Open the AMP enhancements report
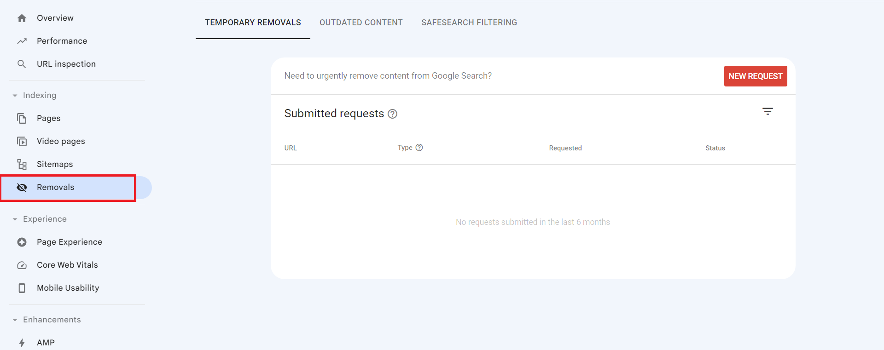This screenshot has width=884, height=350. (x=46, y=343)
